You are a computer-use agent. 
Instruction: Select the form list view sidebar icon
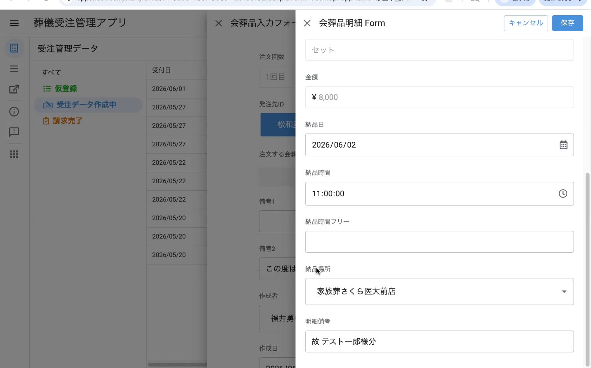click(x=14, y=48)
